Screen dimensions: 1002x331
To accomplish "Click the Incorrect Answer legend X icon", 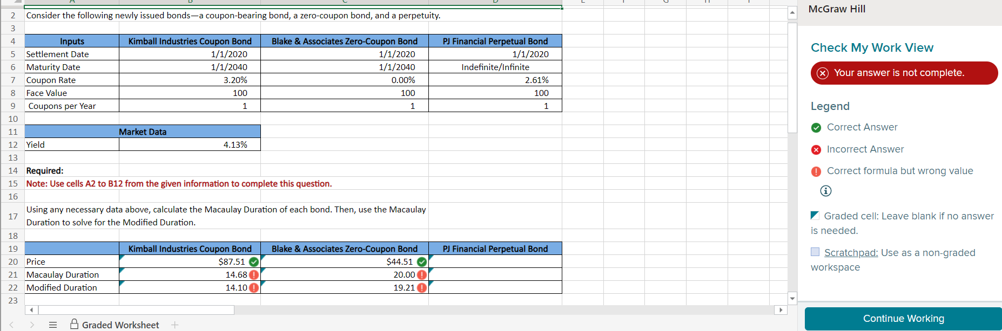I will tap(816, 150).
